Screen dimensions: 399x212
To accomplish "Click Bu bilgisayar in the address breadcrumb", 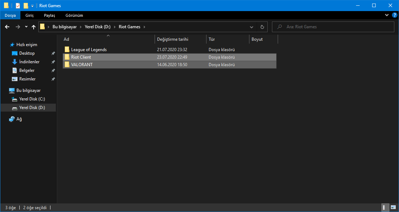I will coord(65,27).
